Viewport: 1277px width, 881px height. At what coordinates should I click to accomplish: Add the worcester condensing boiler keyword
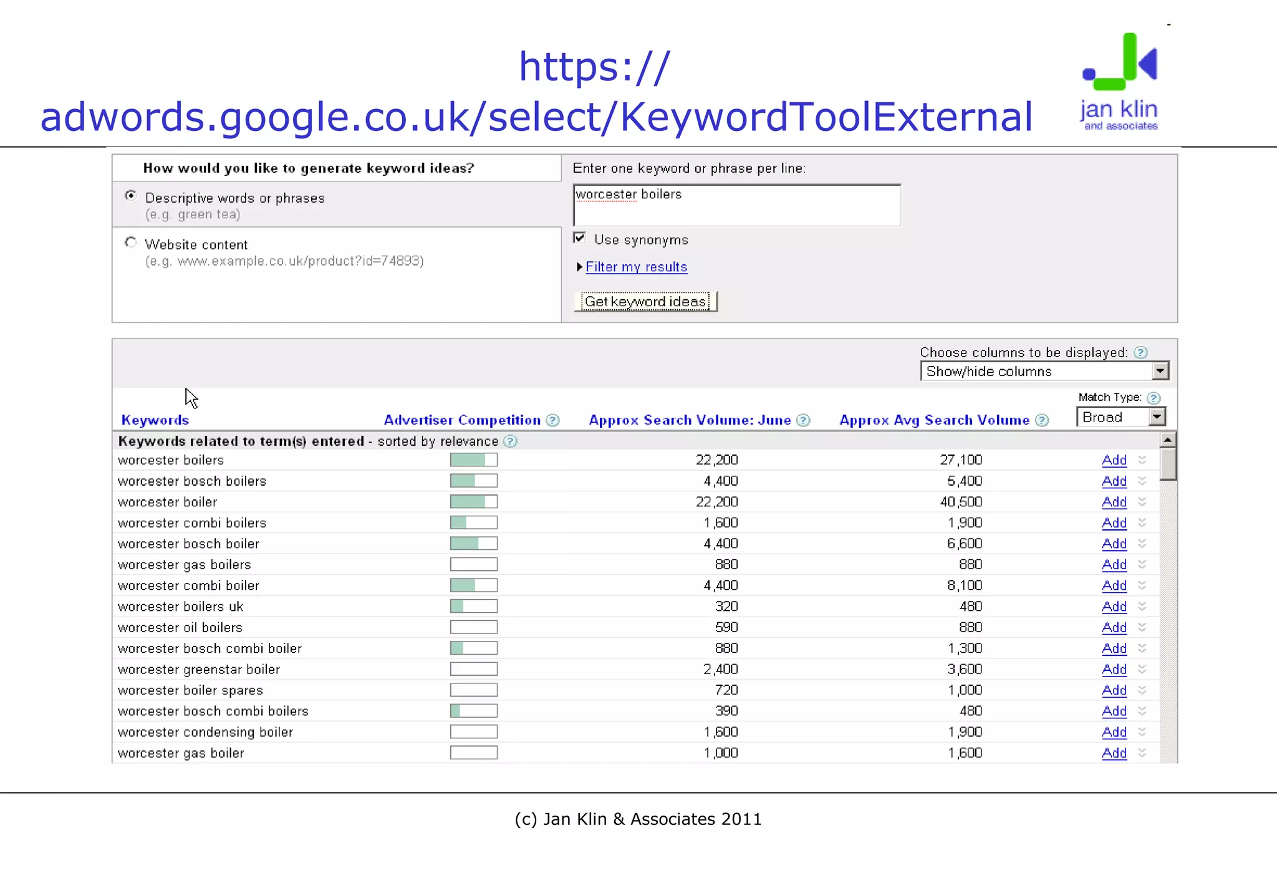[x=1114, y=732]
